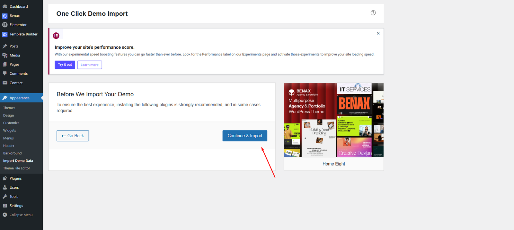The width and height of the screenshot is (514, 230).
Task: Dismiss the Elementor performance notice
Action: pos(378,33)
